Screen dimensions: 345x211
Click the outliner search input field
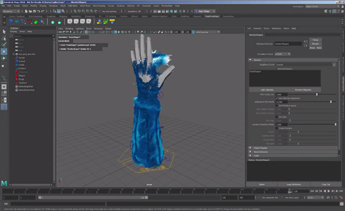[33, 36]
